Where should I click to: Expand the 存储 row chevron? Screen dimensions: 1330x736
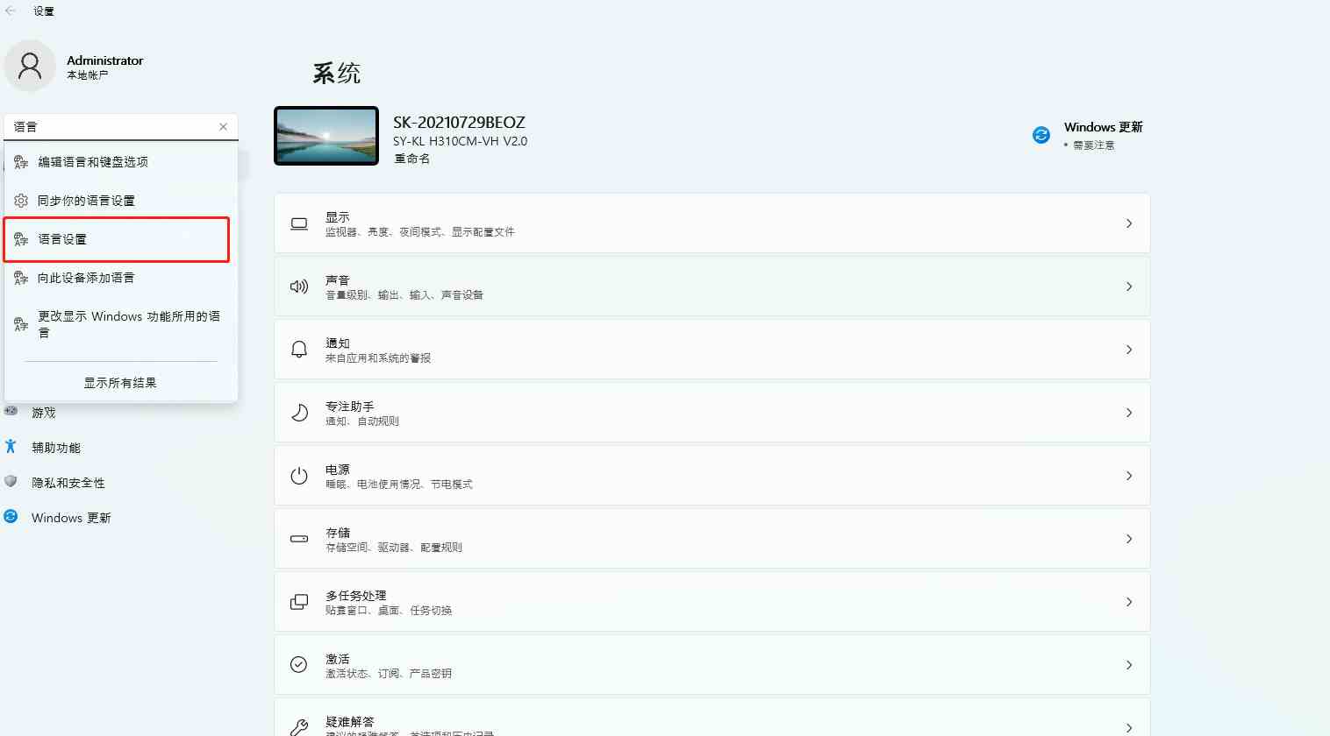pos(1129,539)
